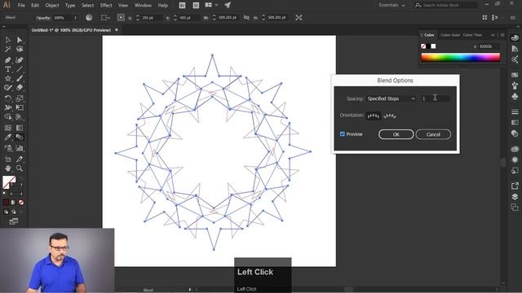Viewport: 522px width, 293px height.
Task: Choose the Column Graph tool
Action: tap(20, 148)
